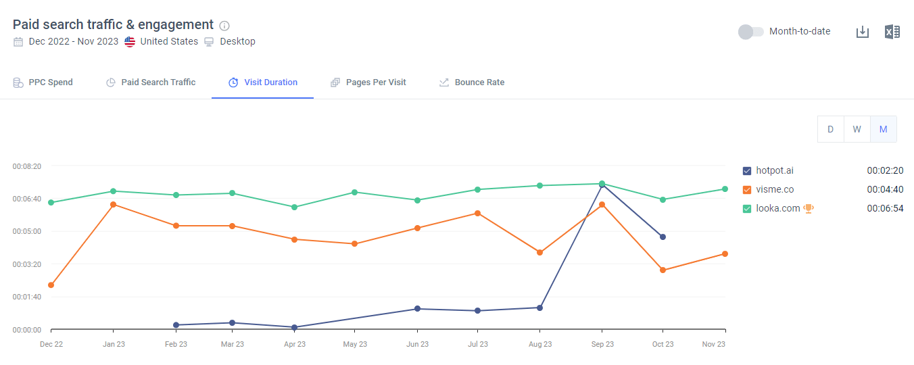Click the calendar icon next to date range
914x365 pixels.
click(x=18, y=42)
